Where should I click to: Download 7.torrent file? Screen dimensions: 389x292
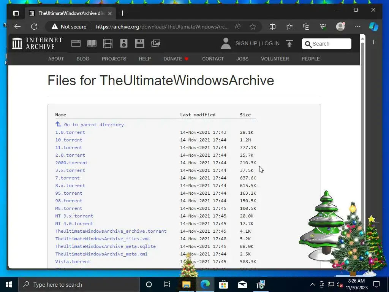pos(68,178)
